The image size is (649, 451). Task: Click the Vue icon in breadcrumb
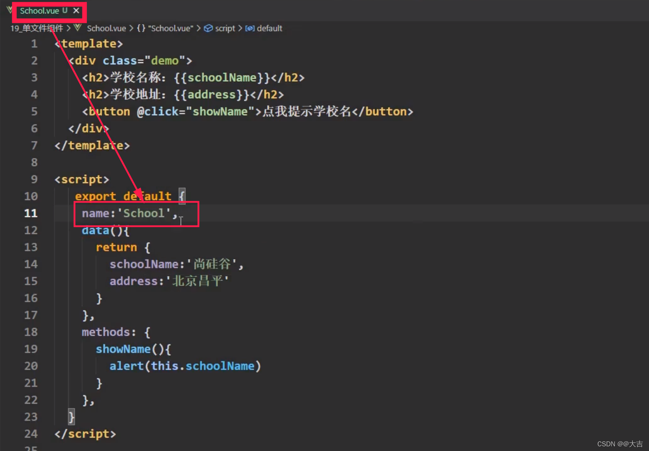coord(78,28)
